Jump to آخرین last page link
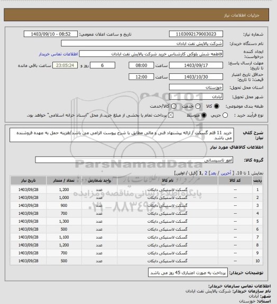 (x=226, y=173)
